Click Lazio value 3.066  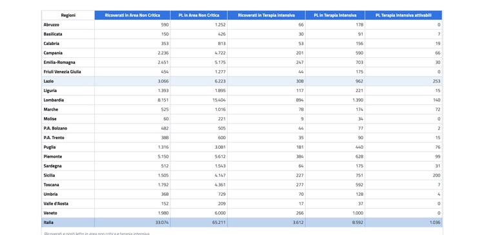tap(163, 81)
